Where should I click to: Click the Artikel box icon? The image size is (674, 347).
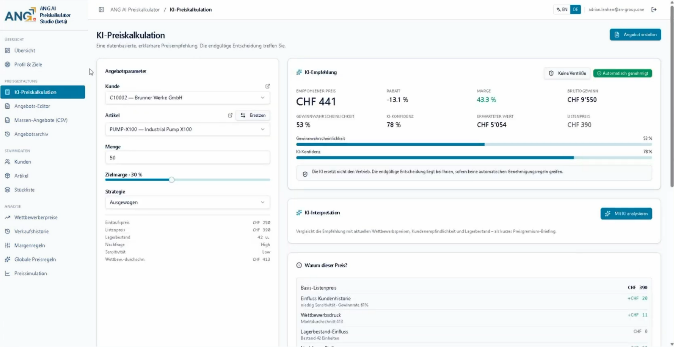pyautogui.click(x=7, y=176)
